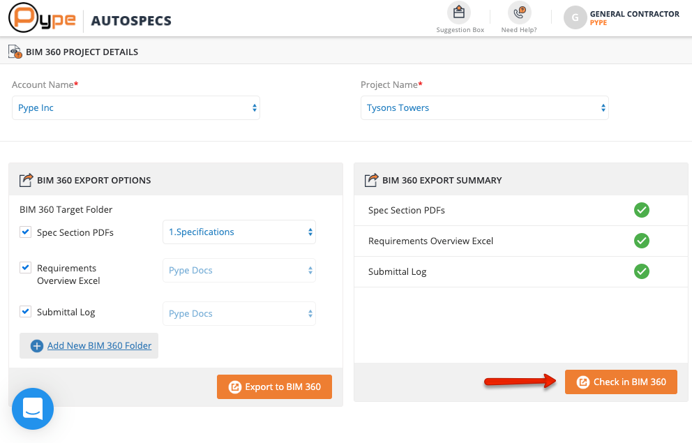This screenshot has width=692, height=443.
Task: Click the Submittal Log green status checkmark
Action: (x=642, y=271)
